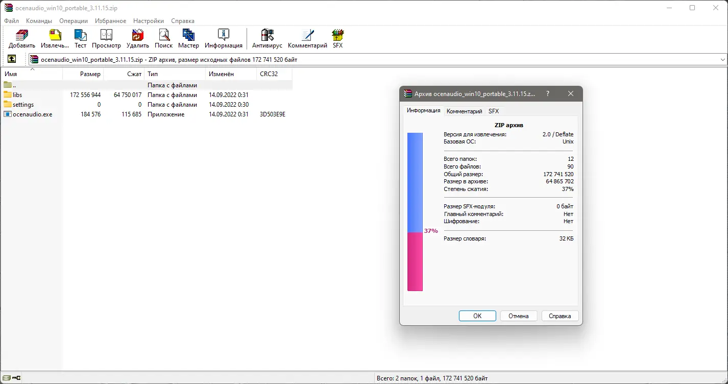The height and width of the screenshot is (384, 728).
Task: Sort by the CRC32 column header
Action: [x=274, y=74]
